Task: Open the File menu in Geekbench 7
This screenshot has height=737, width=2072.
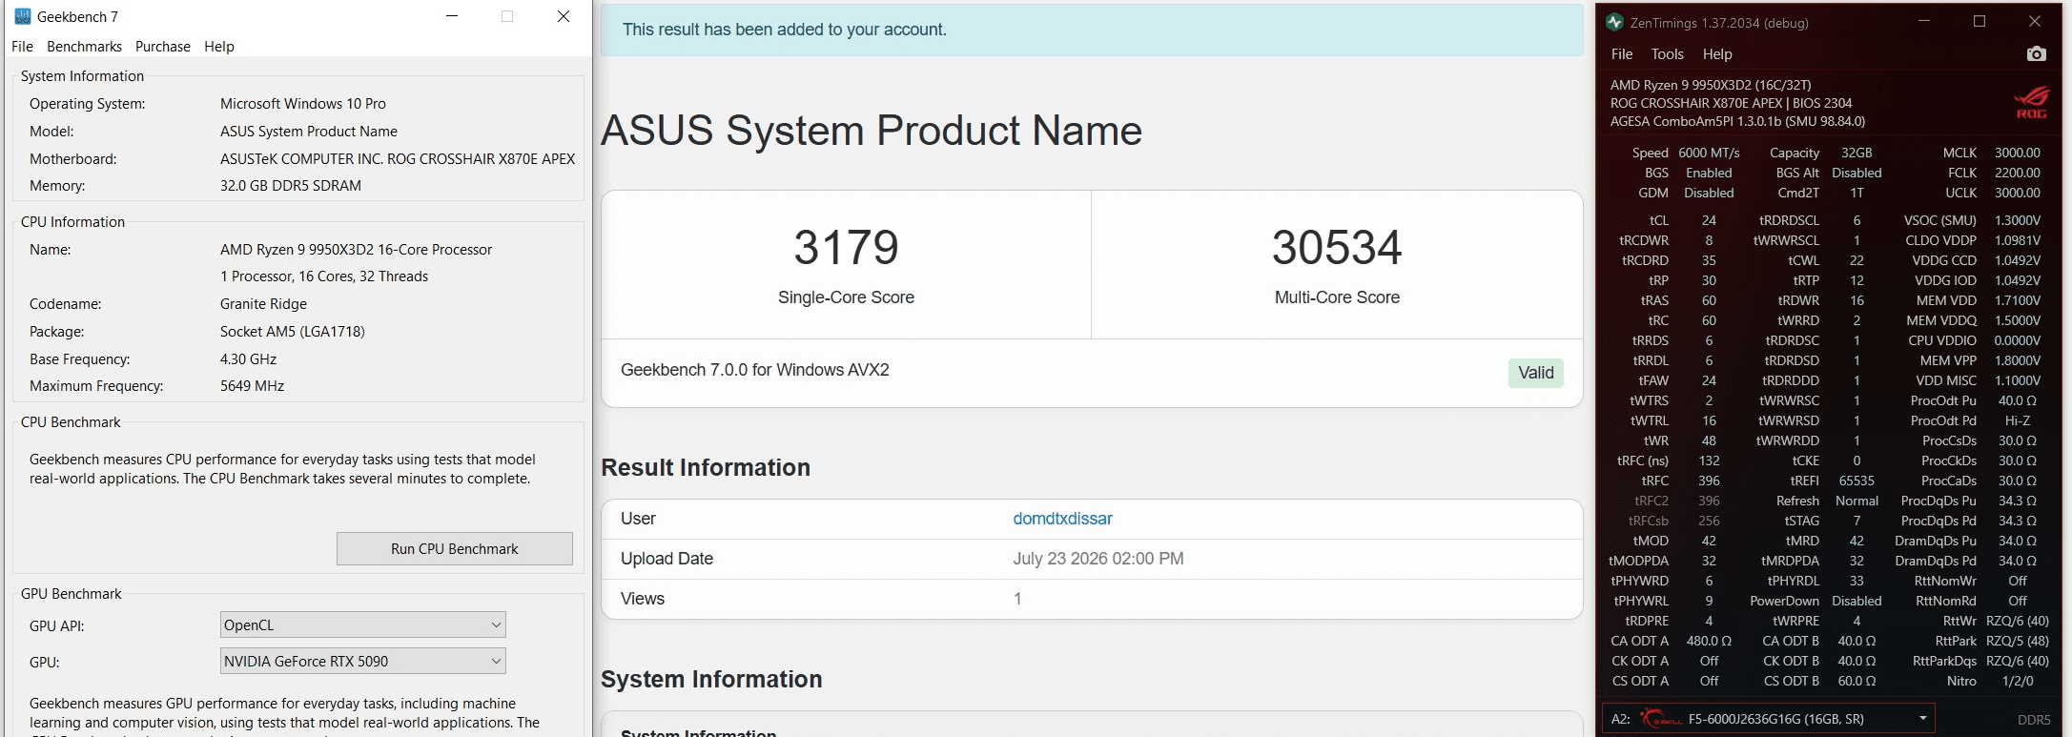Action: (22, 47)
